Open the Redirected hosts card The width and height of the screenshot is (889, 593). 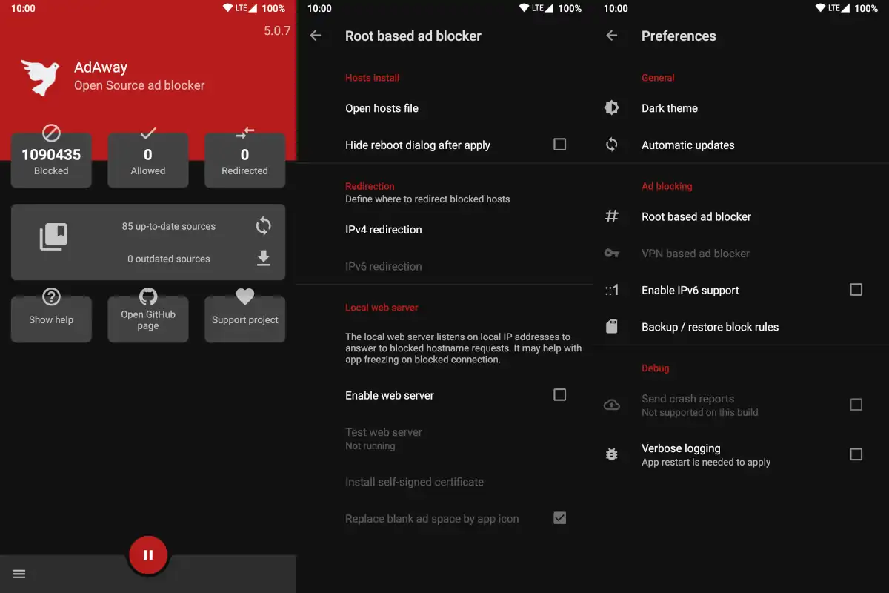point(244,160)
